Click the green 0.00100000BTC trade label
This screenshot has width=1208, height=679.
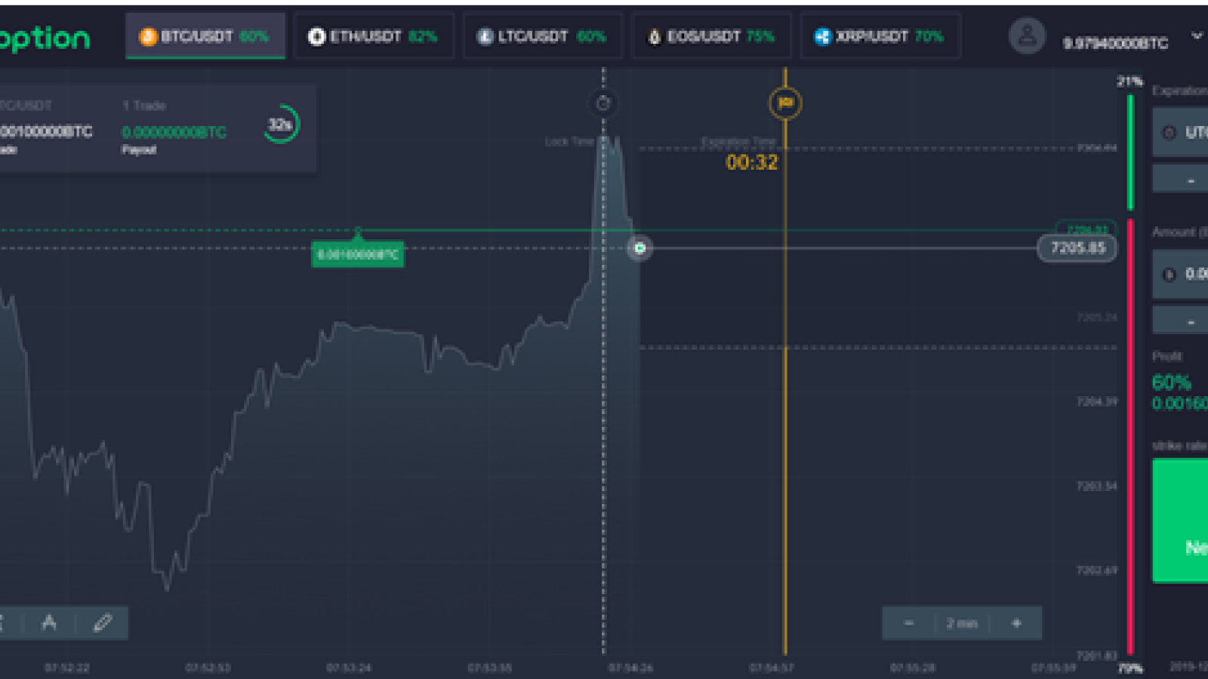point(358,254)
